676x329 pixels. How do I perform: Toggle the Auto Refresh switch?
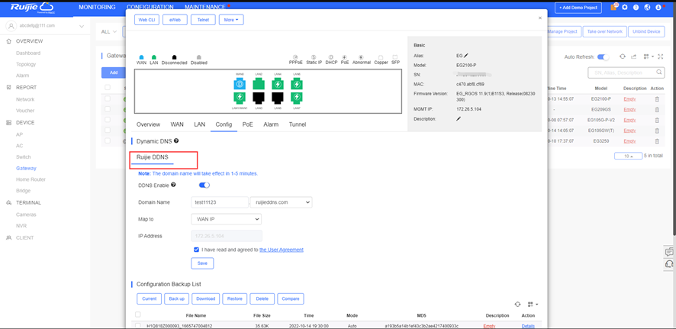pyautogui.click(x=604, y=57)
